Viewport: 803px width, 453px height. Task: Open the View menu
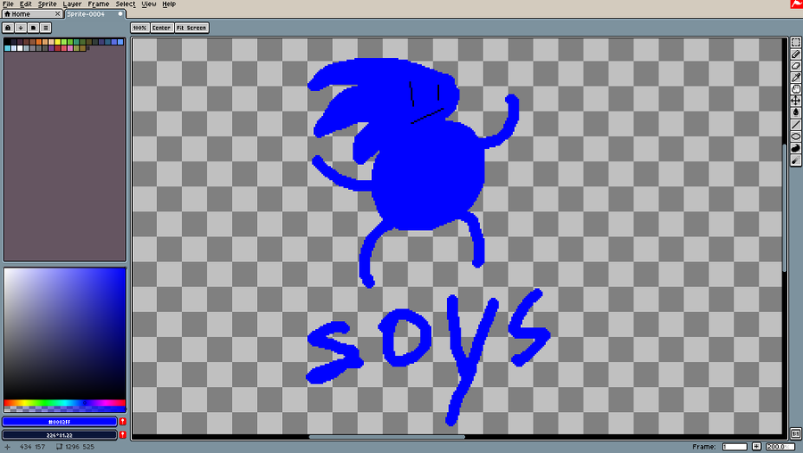point(148,4)
